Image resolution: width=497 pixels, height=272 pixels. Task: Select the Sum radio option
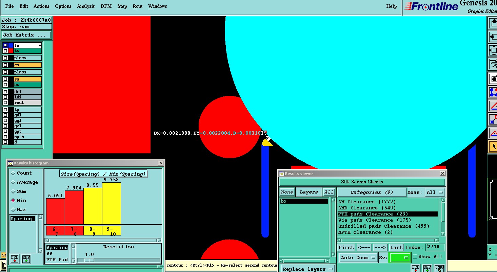13,191
